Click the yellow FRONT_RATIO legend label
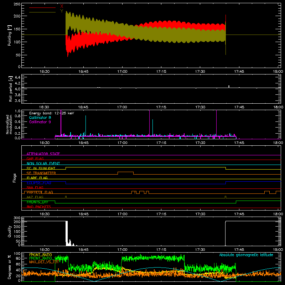Viewport: 285px width, 285px height. click(41, 255)
